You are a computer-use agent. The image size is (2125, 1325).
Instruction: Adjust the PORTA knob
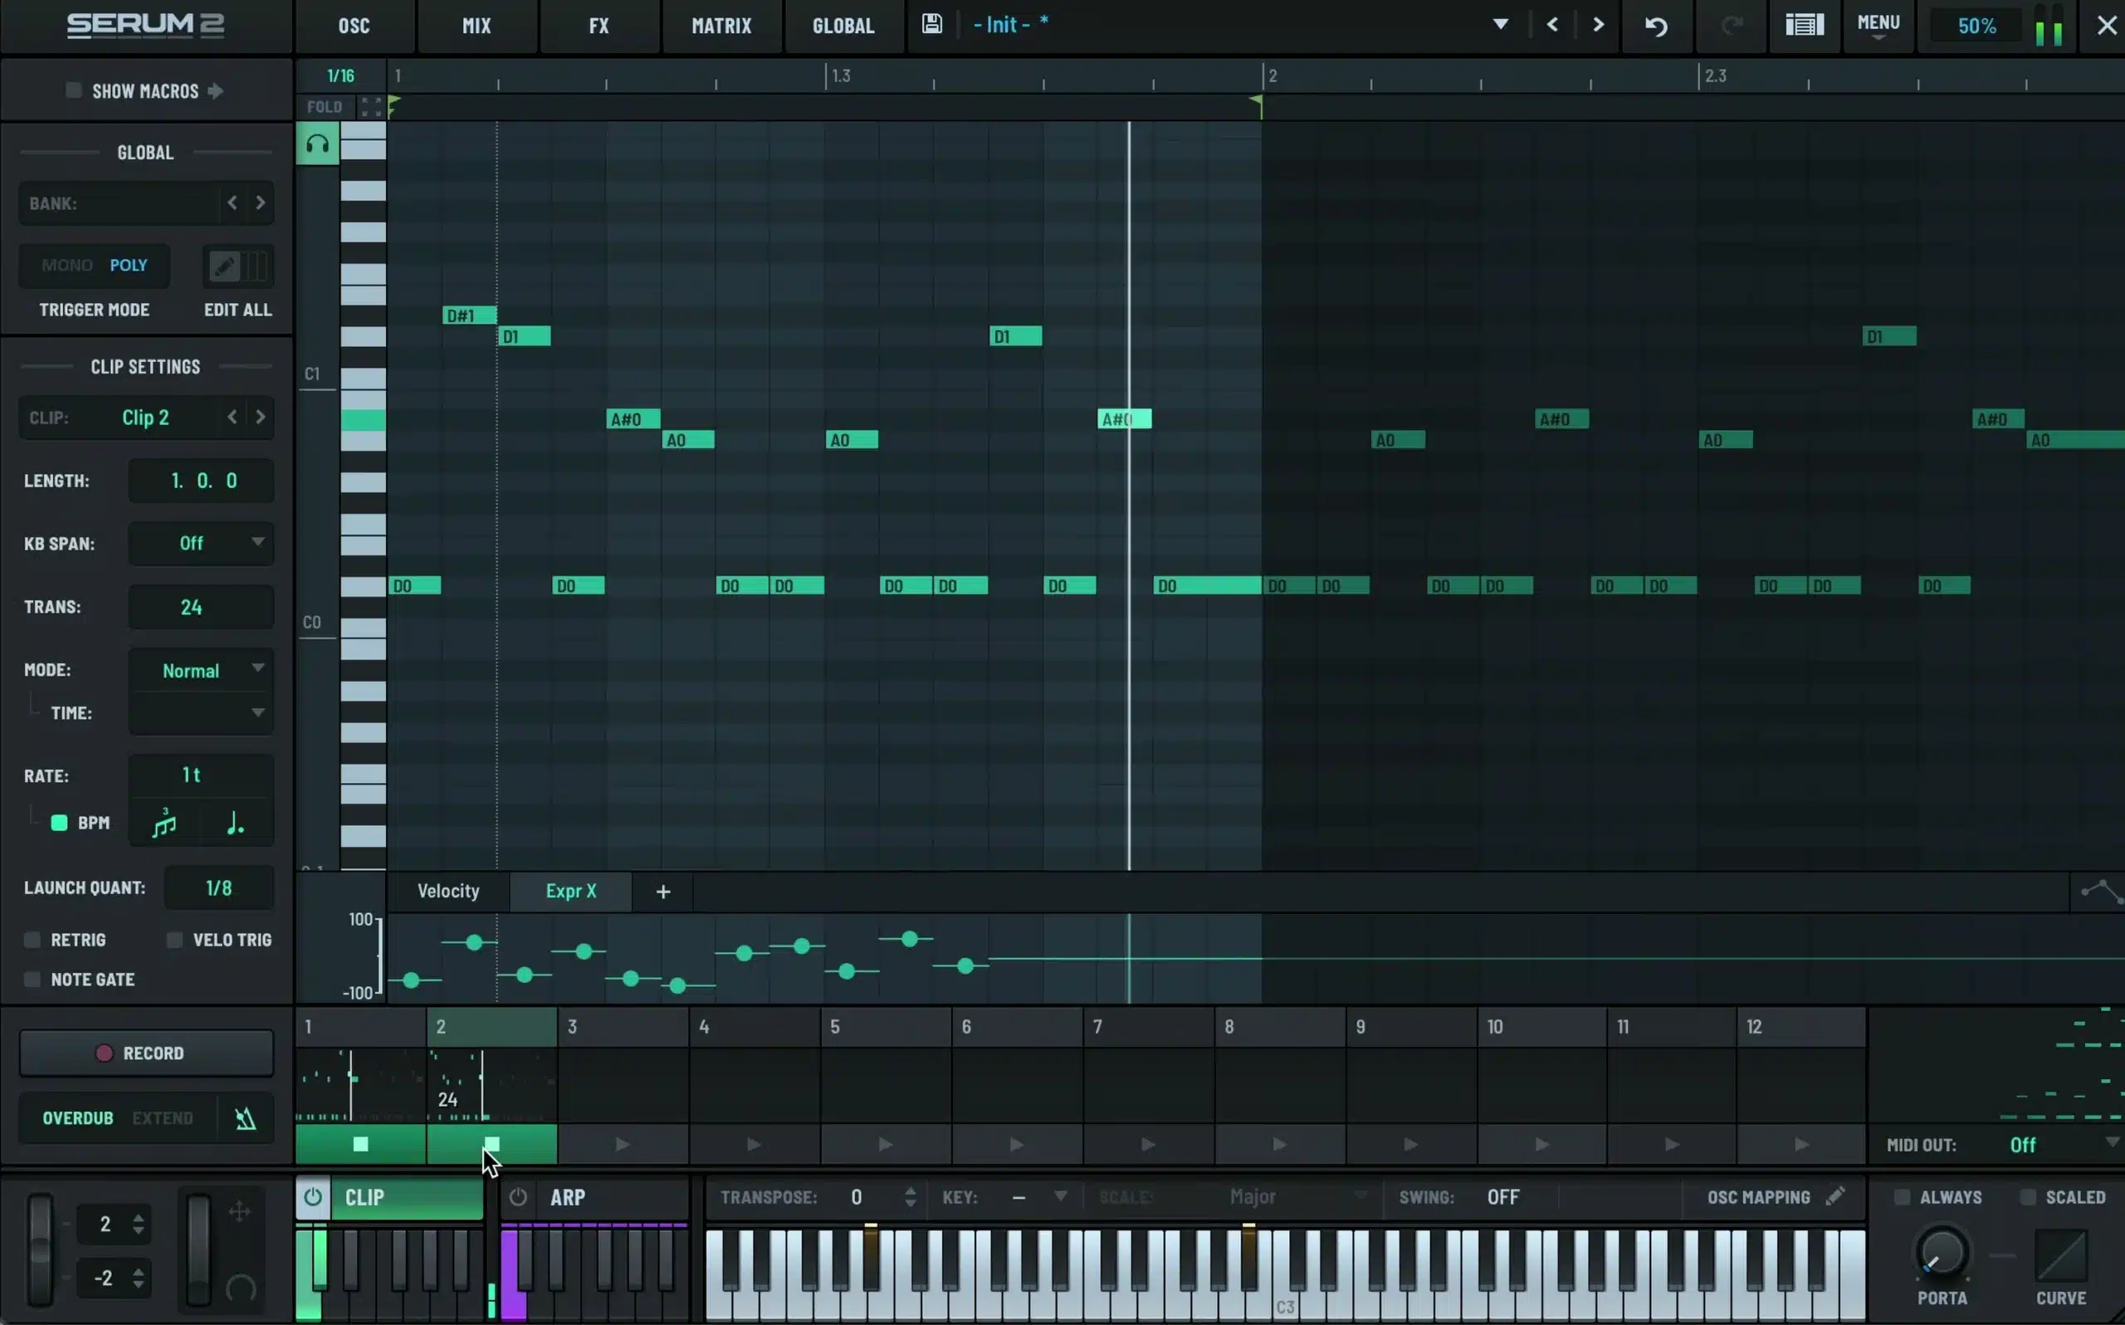[x=1941, y=1253]
